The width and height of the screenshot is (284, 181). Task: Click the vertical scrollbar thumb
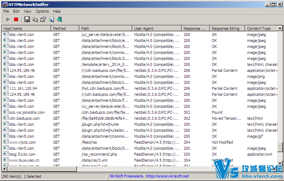pos(280,147)
